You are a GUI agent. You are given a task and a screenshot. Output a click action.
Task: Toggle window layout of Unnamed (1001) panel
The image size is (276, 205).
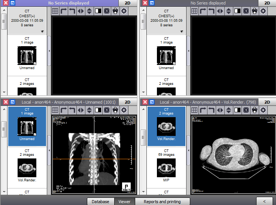coord(12,102)
